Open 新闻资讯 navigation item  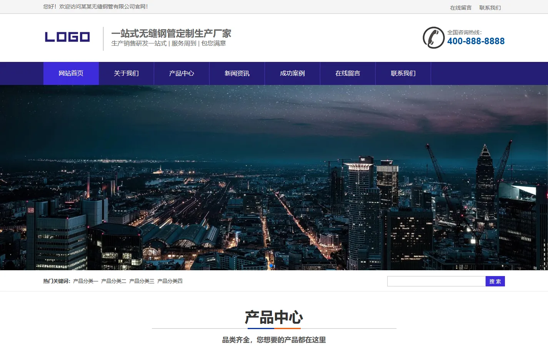click(237, 73)
